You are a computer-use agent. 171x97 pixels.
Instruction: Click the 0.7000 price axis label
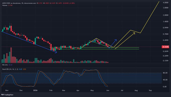click(165, 34)
